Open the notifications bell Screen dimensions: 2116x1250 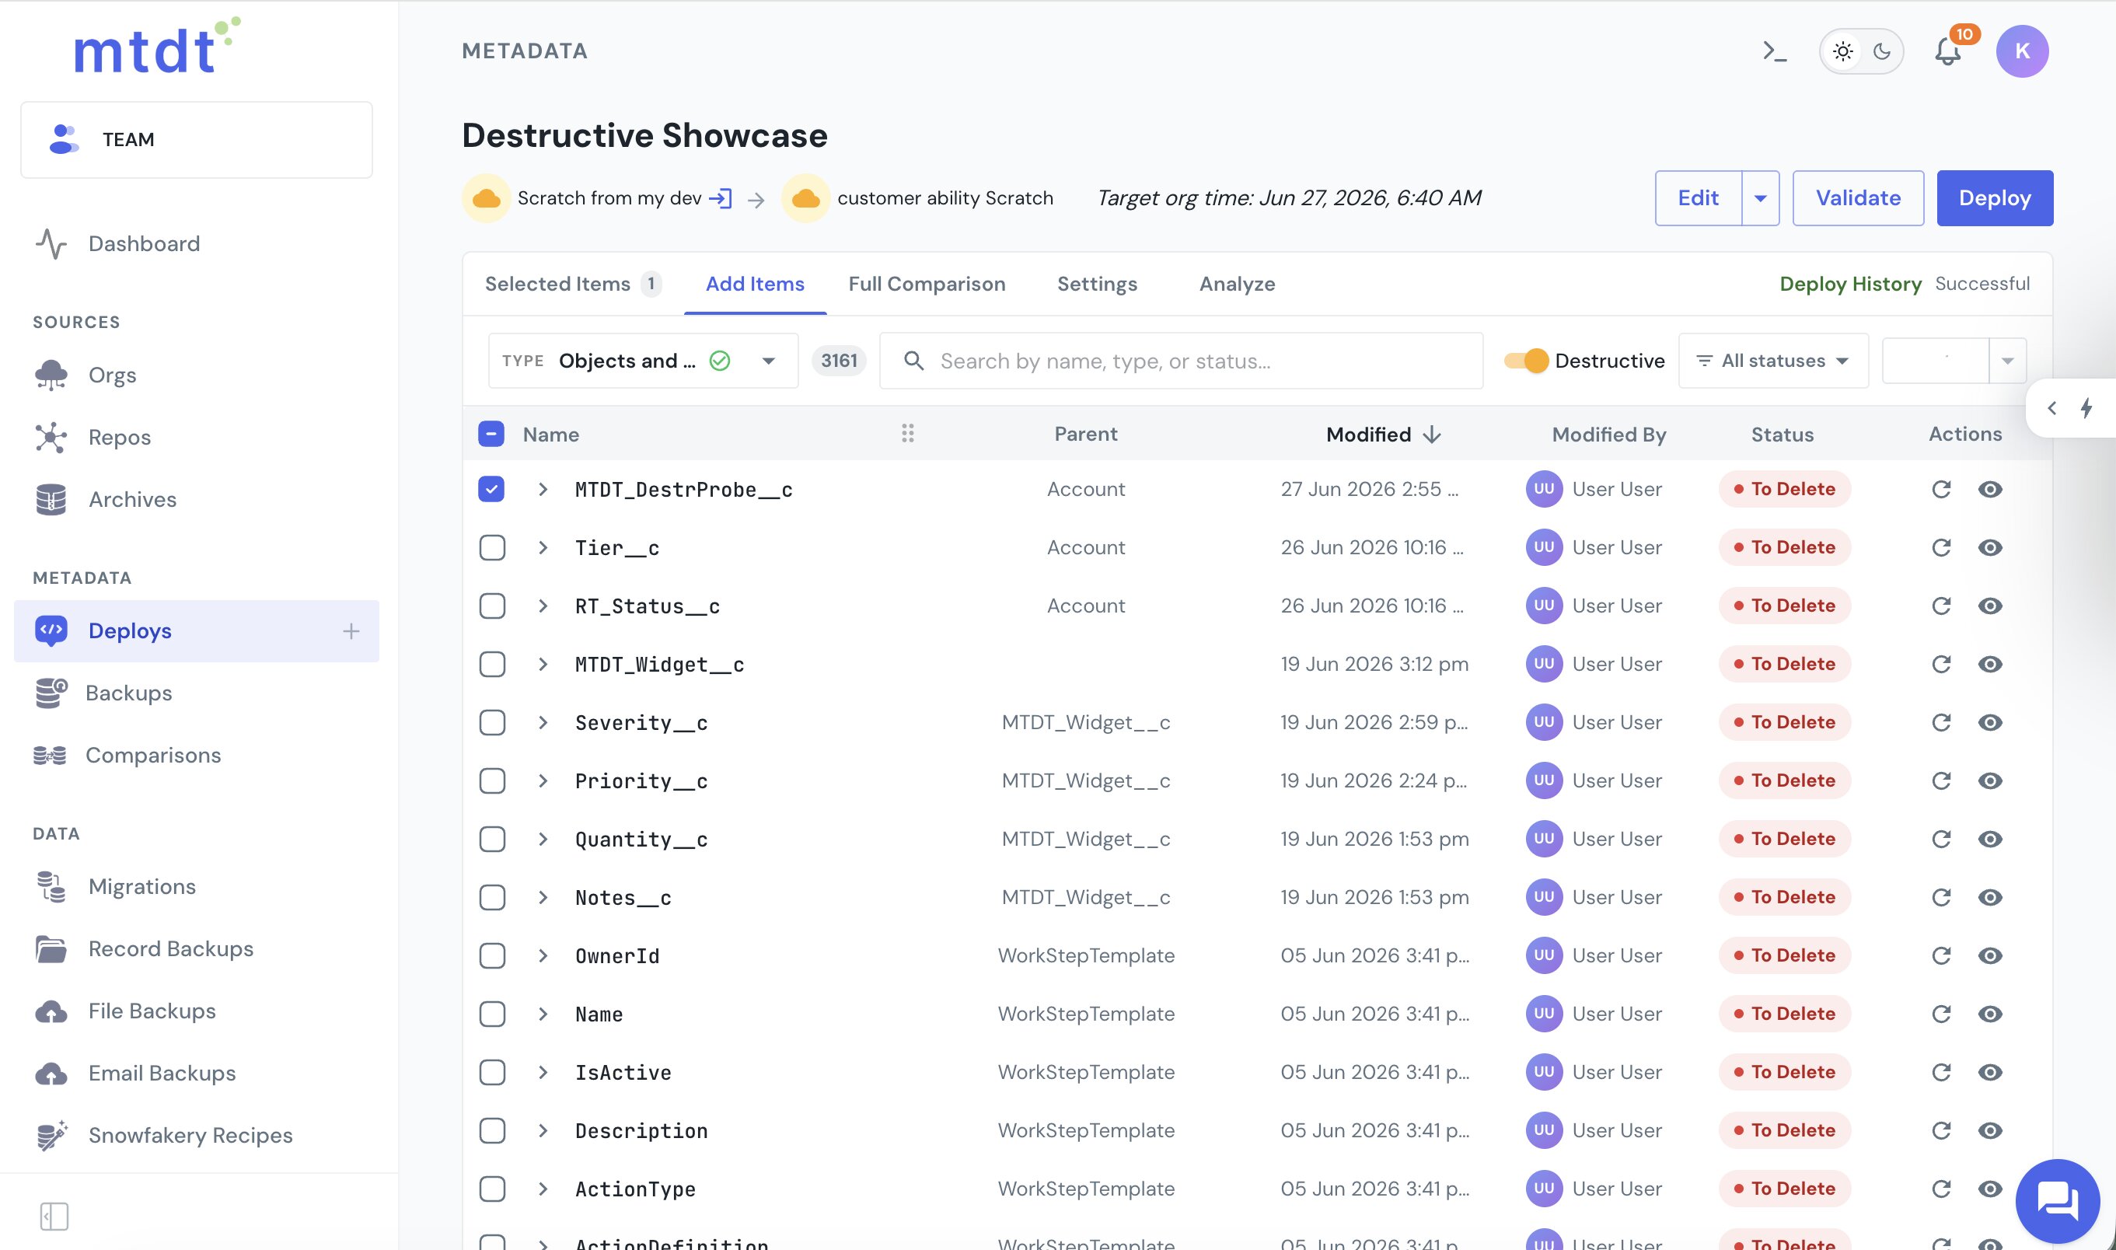coord(1947,51)
